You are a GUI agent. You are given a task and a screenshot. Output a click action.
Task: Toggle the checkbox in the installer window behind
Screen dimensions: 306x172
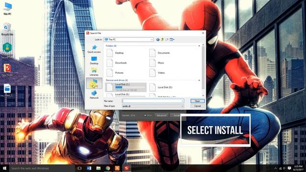[145, 116]
